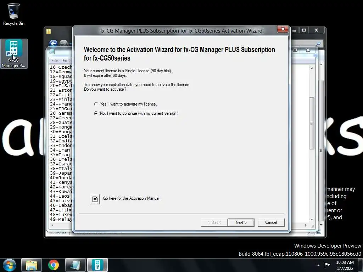This screenshot has height=272, width=363.
Task: Open the clock showing 10:08 AM
Action: point(345,265)
